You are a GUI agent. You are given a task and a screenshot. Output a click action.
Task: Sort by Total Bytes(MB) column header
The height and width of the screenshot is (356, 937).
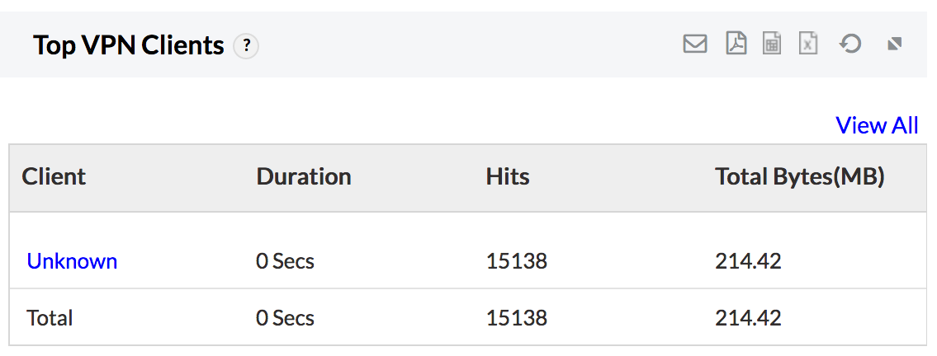[x=799, y=176]
